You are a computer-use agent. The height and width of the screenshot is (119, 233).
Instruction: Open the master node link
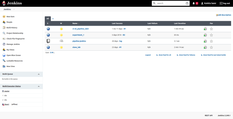[7, 91]
